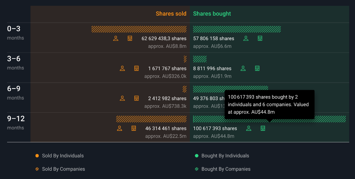Screen dimensions: 355x179
Task: Click the green individual icon in 0–3 months row
Action: coord(246,38)
